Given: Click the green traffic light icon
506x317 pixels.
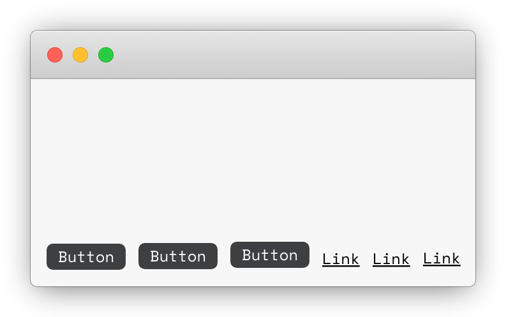Looking at the screenshot, I should (106, 55).
